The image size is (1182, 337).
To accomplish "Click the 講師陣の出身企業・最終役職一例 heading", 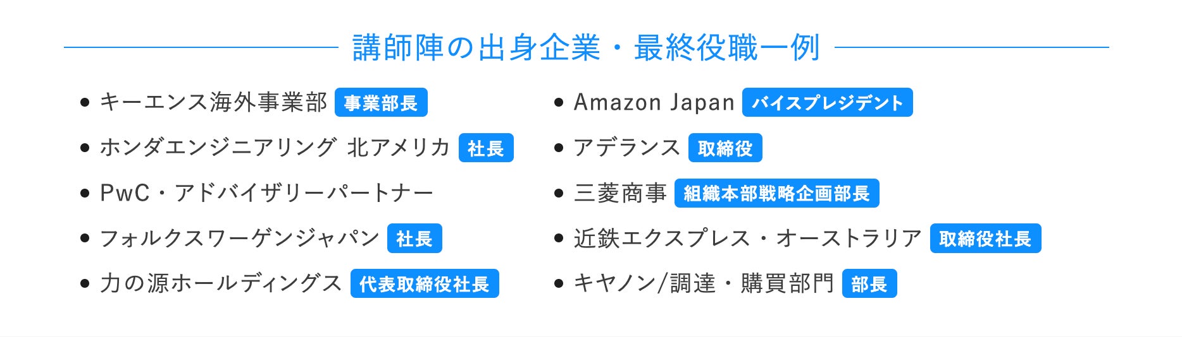I will coord(586,48).
